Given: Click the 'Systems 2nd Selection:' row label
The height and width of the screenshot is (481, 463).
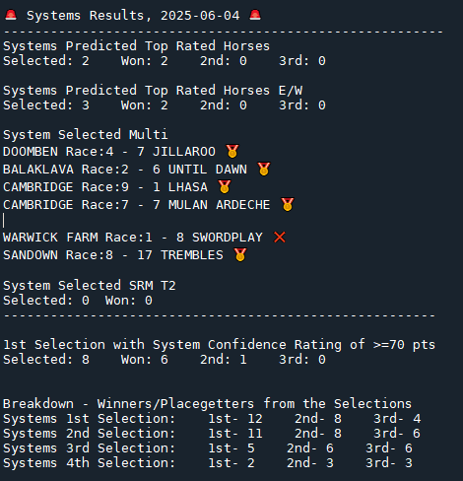Looking at the screenshot, I should coord(90,434).
